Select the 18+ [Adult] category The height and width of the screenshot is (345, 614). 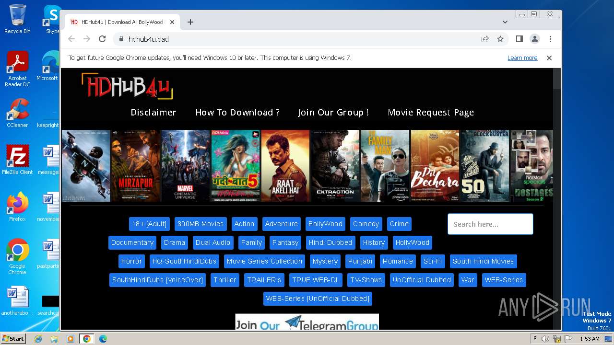pyautogui.click(x=149, y=224)
